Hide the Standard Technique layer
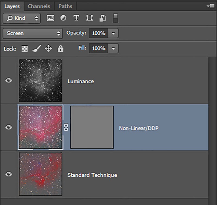This screenshot has height=205, width=217. 9,174
